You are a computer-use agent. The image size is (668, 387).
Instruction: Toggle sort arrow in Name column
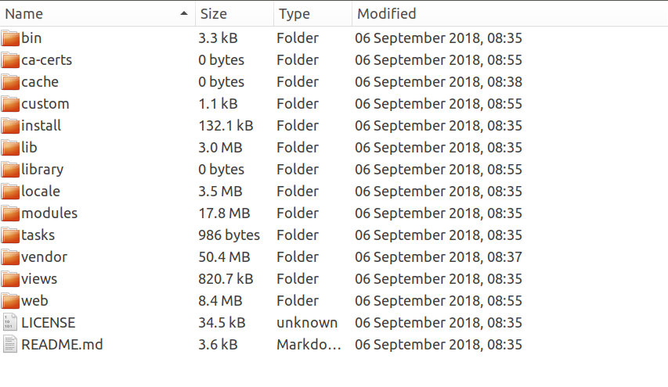pyautogui.click(x=183, y=14)
